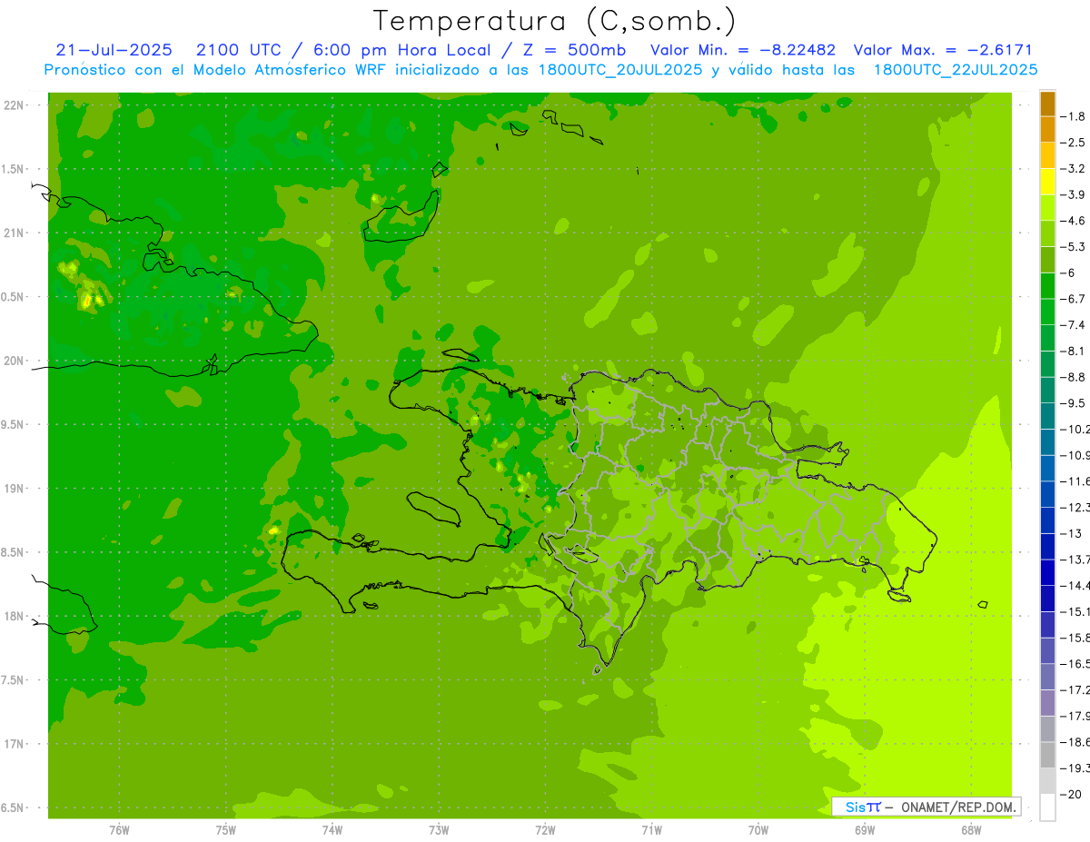Click 'Valor Max. = -2.6171' text
The width and height of the screenshot is (1090, 842).
point(944,50)
